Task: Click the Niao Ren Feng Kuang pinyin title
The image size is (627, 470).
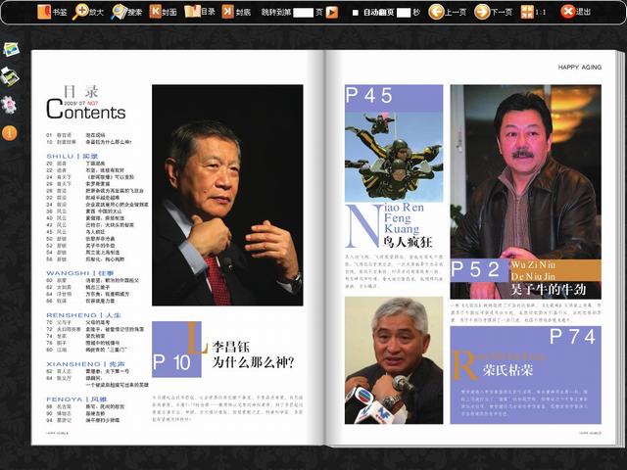Action: pos(404,218)
